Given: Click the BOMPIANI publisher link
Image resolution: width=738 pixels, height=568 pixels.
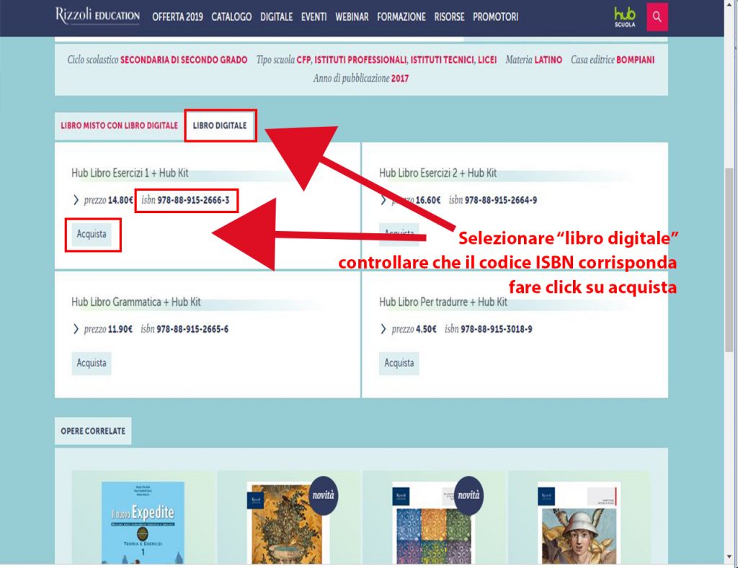Looking at the screenshot, I should [x=635, y=60].
